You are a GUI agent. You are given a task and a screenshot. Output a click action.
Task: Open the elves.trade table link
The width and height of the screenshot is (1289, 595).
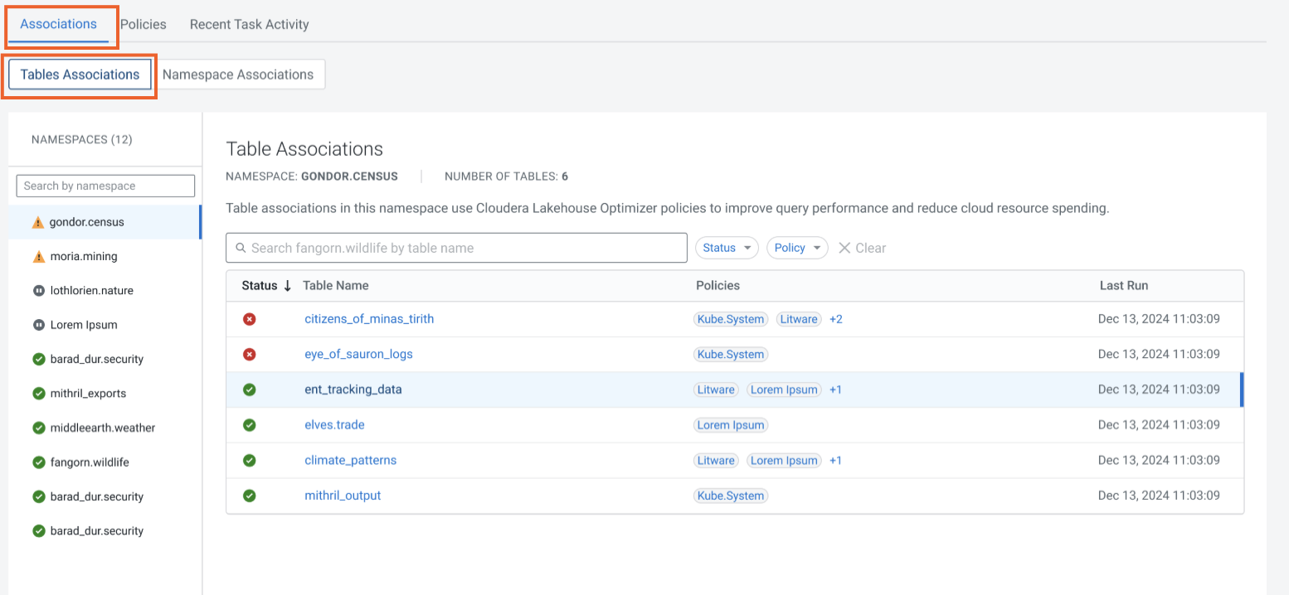(x=334, y=425)
